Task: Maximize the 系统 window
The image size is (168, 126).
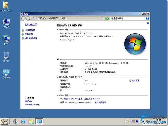Action: point(145,14)
